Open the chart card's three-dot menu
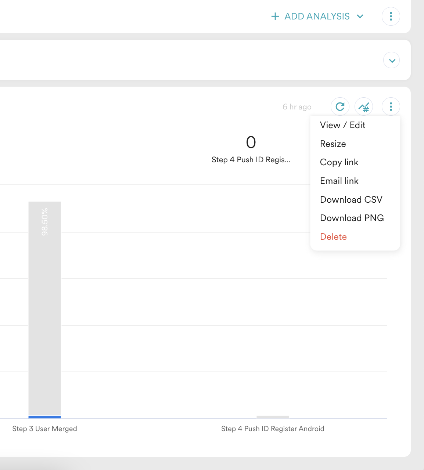The height and width of the screenshot is (470, 424). click(391, 106)
